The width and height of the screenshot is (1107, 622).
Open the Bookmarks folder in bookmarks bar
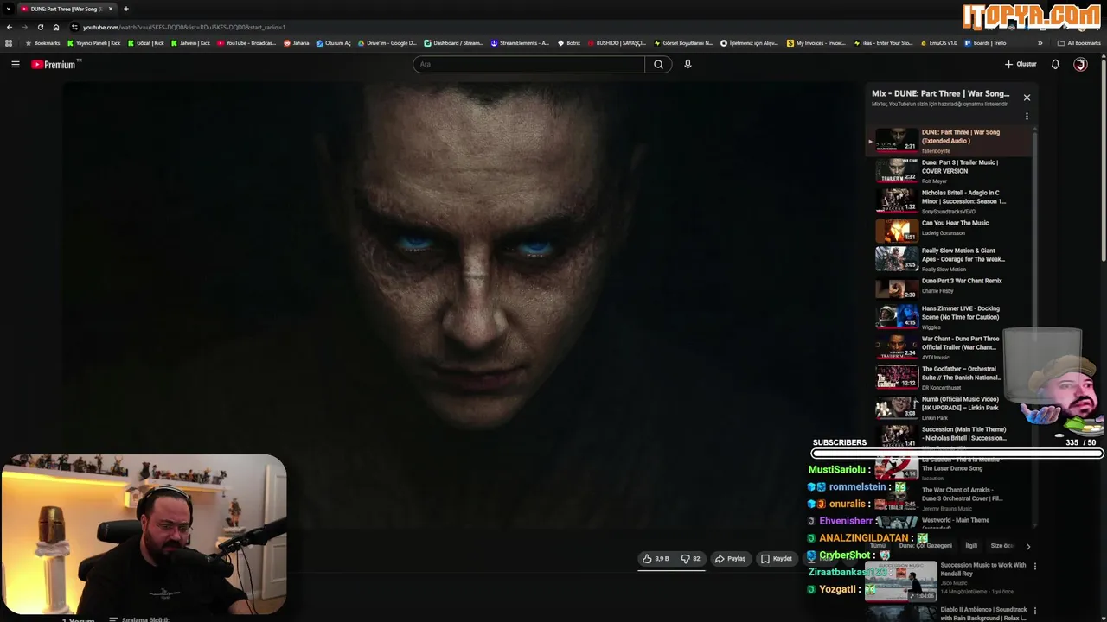[42, 42]
